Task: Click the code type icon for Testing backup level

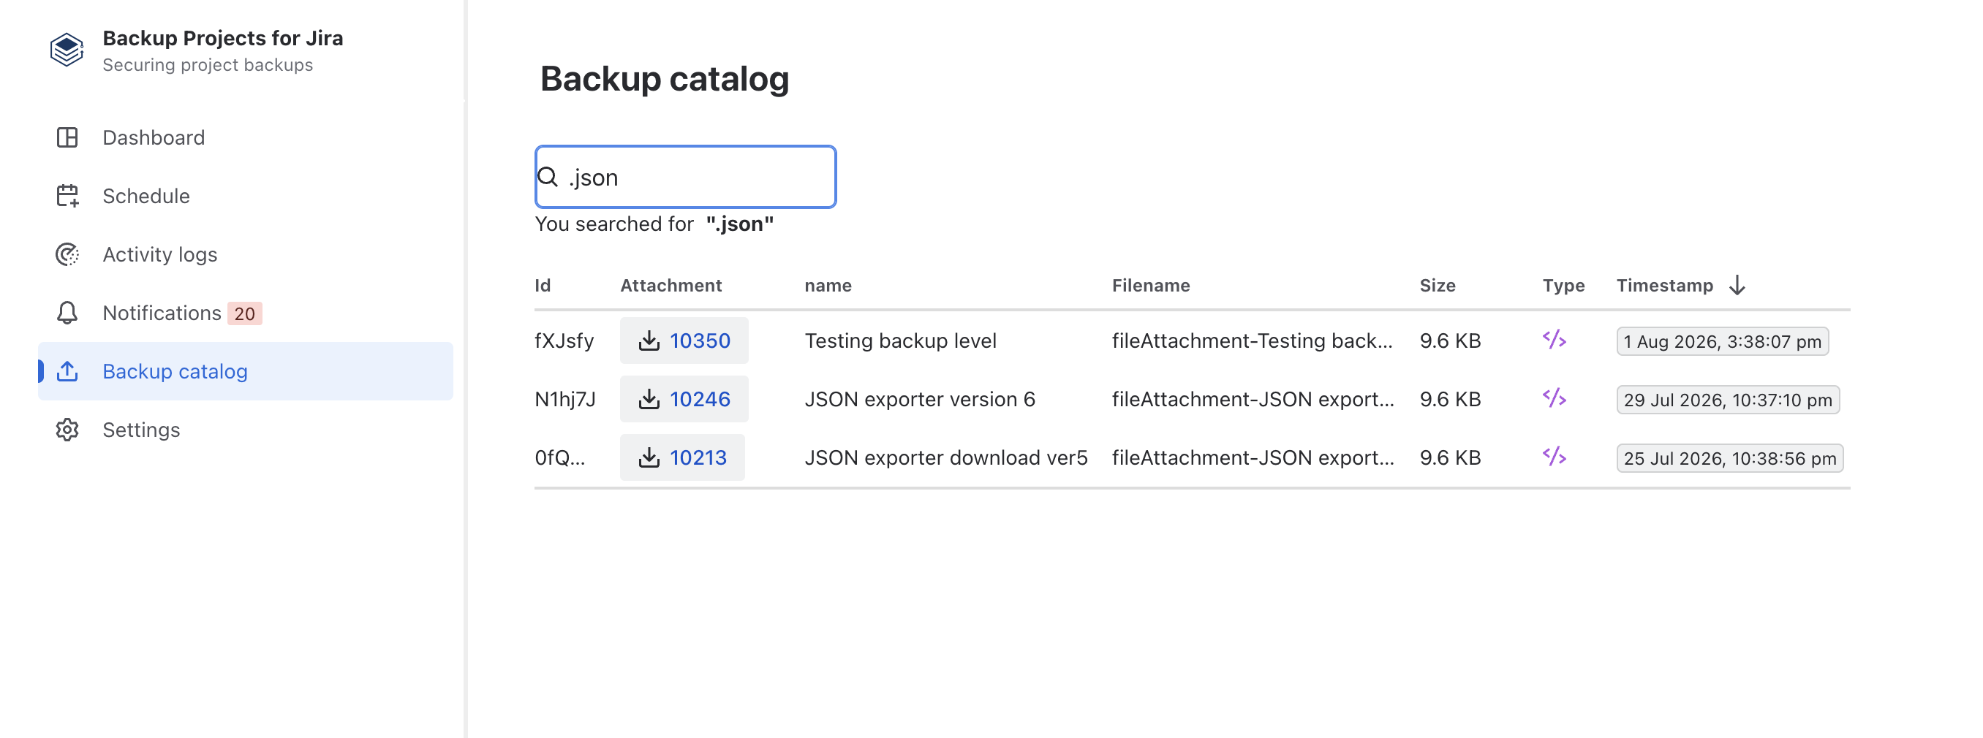Action: click(1554, 339)
